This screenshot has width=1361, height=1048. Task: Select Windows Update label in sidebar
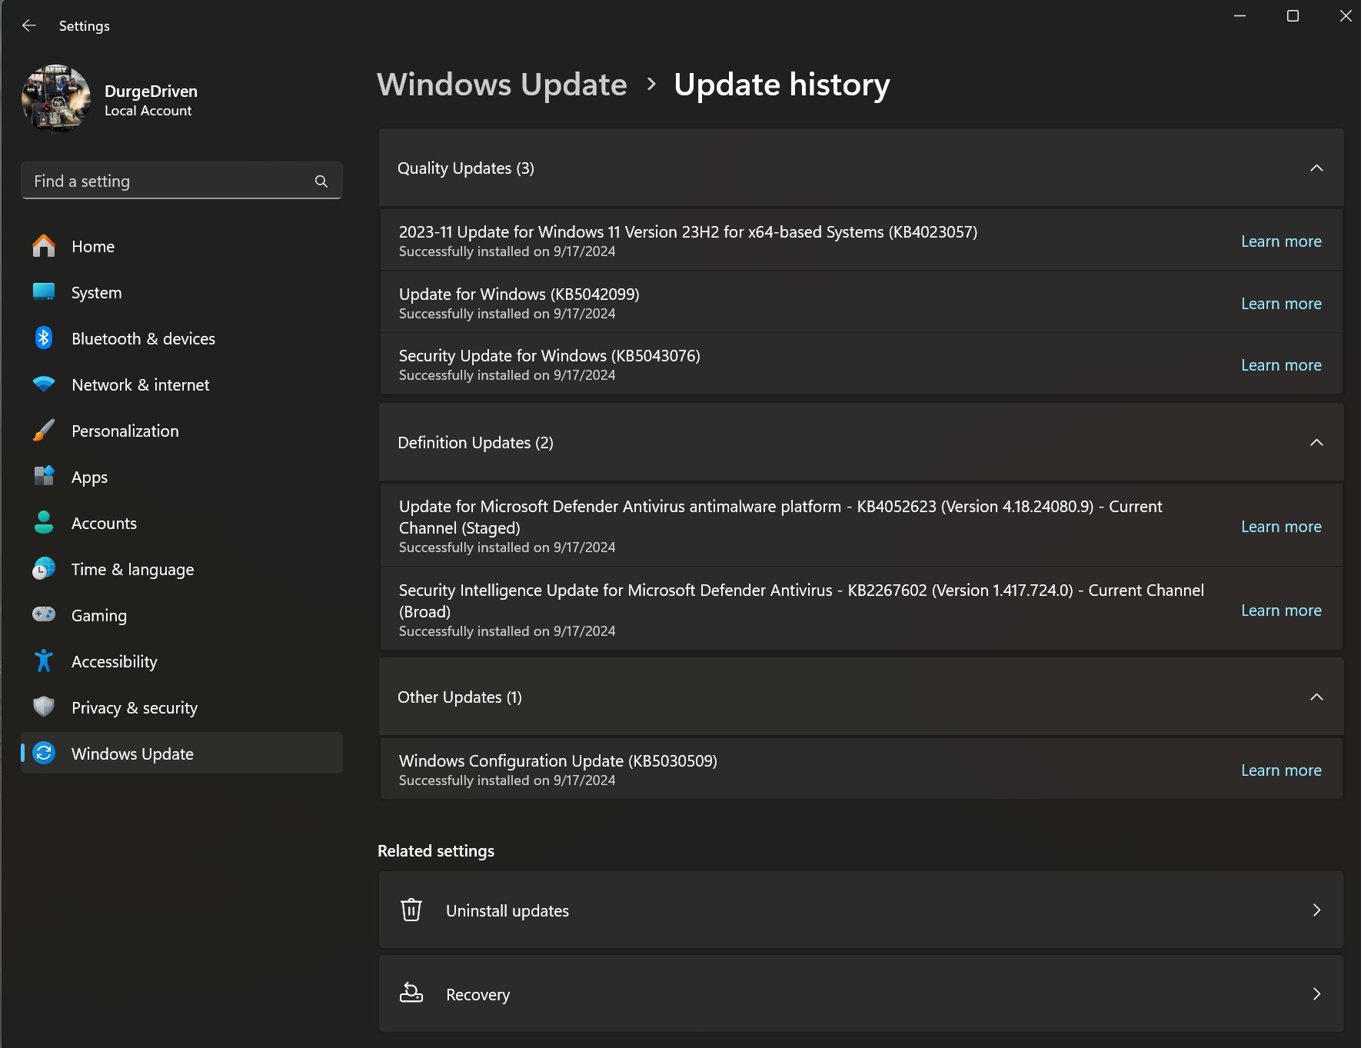point(132,754)
